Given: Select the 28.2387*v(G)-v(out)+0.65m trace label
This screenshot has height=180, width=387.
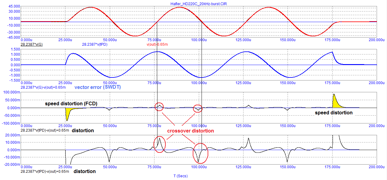Looking at the screenshot, I should pos(43,87).
